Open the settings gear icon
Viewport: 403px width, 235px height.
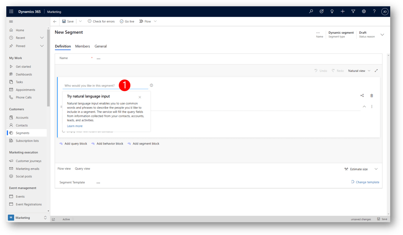point(364,12)
